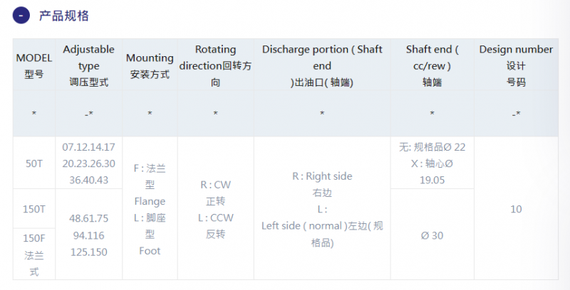Click the Design number 设计号码 header

point(516,66)
